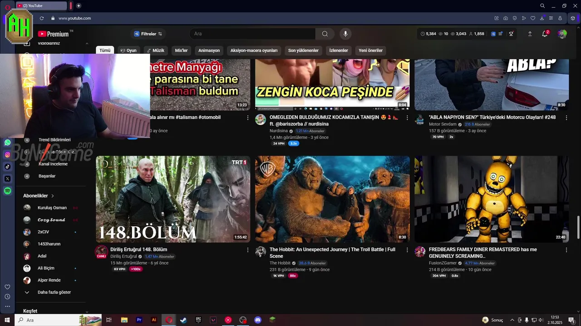
Task: Open the Filtreler filter button
Action: click(x=148, y=34)
